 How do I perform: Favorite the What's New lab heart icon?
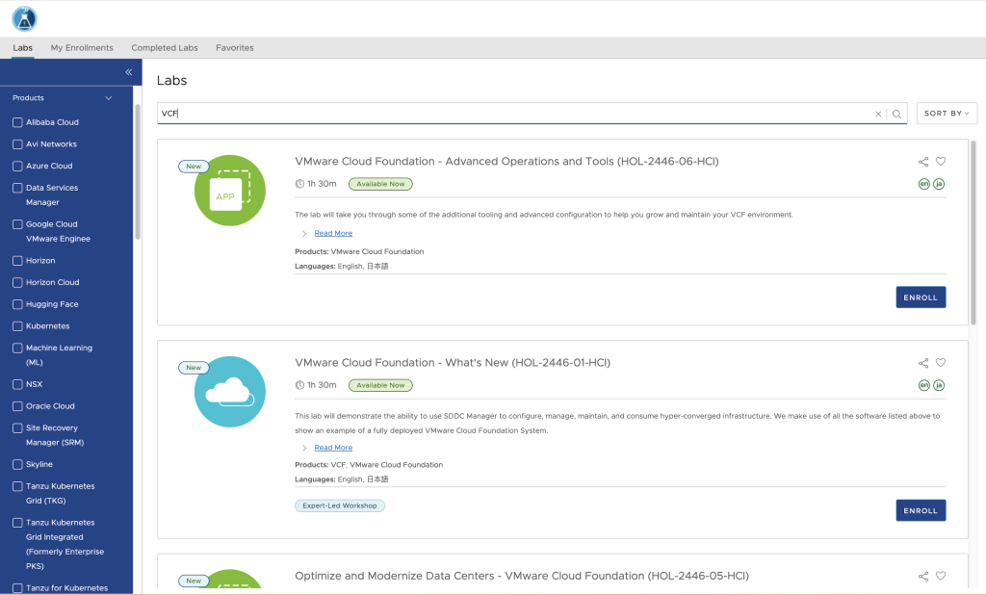[941, 363]
